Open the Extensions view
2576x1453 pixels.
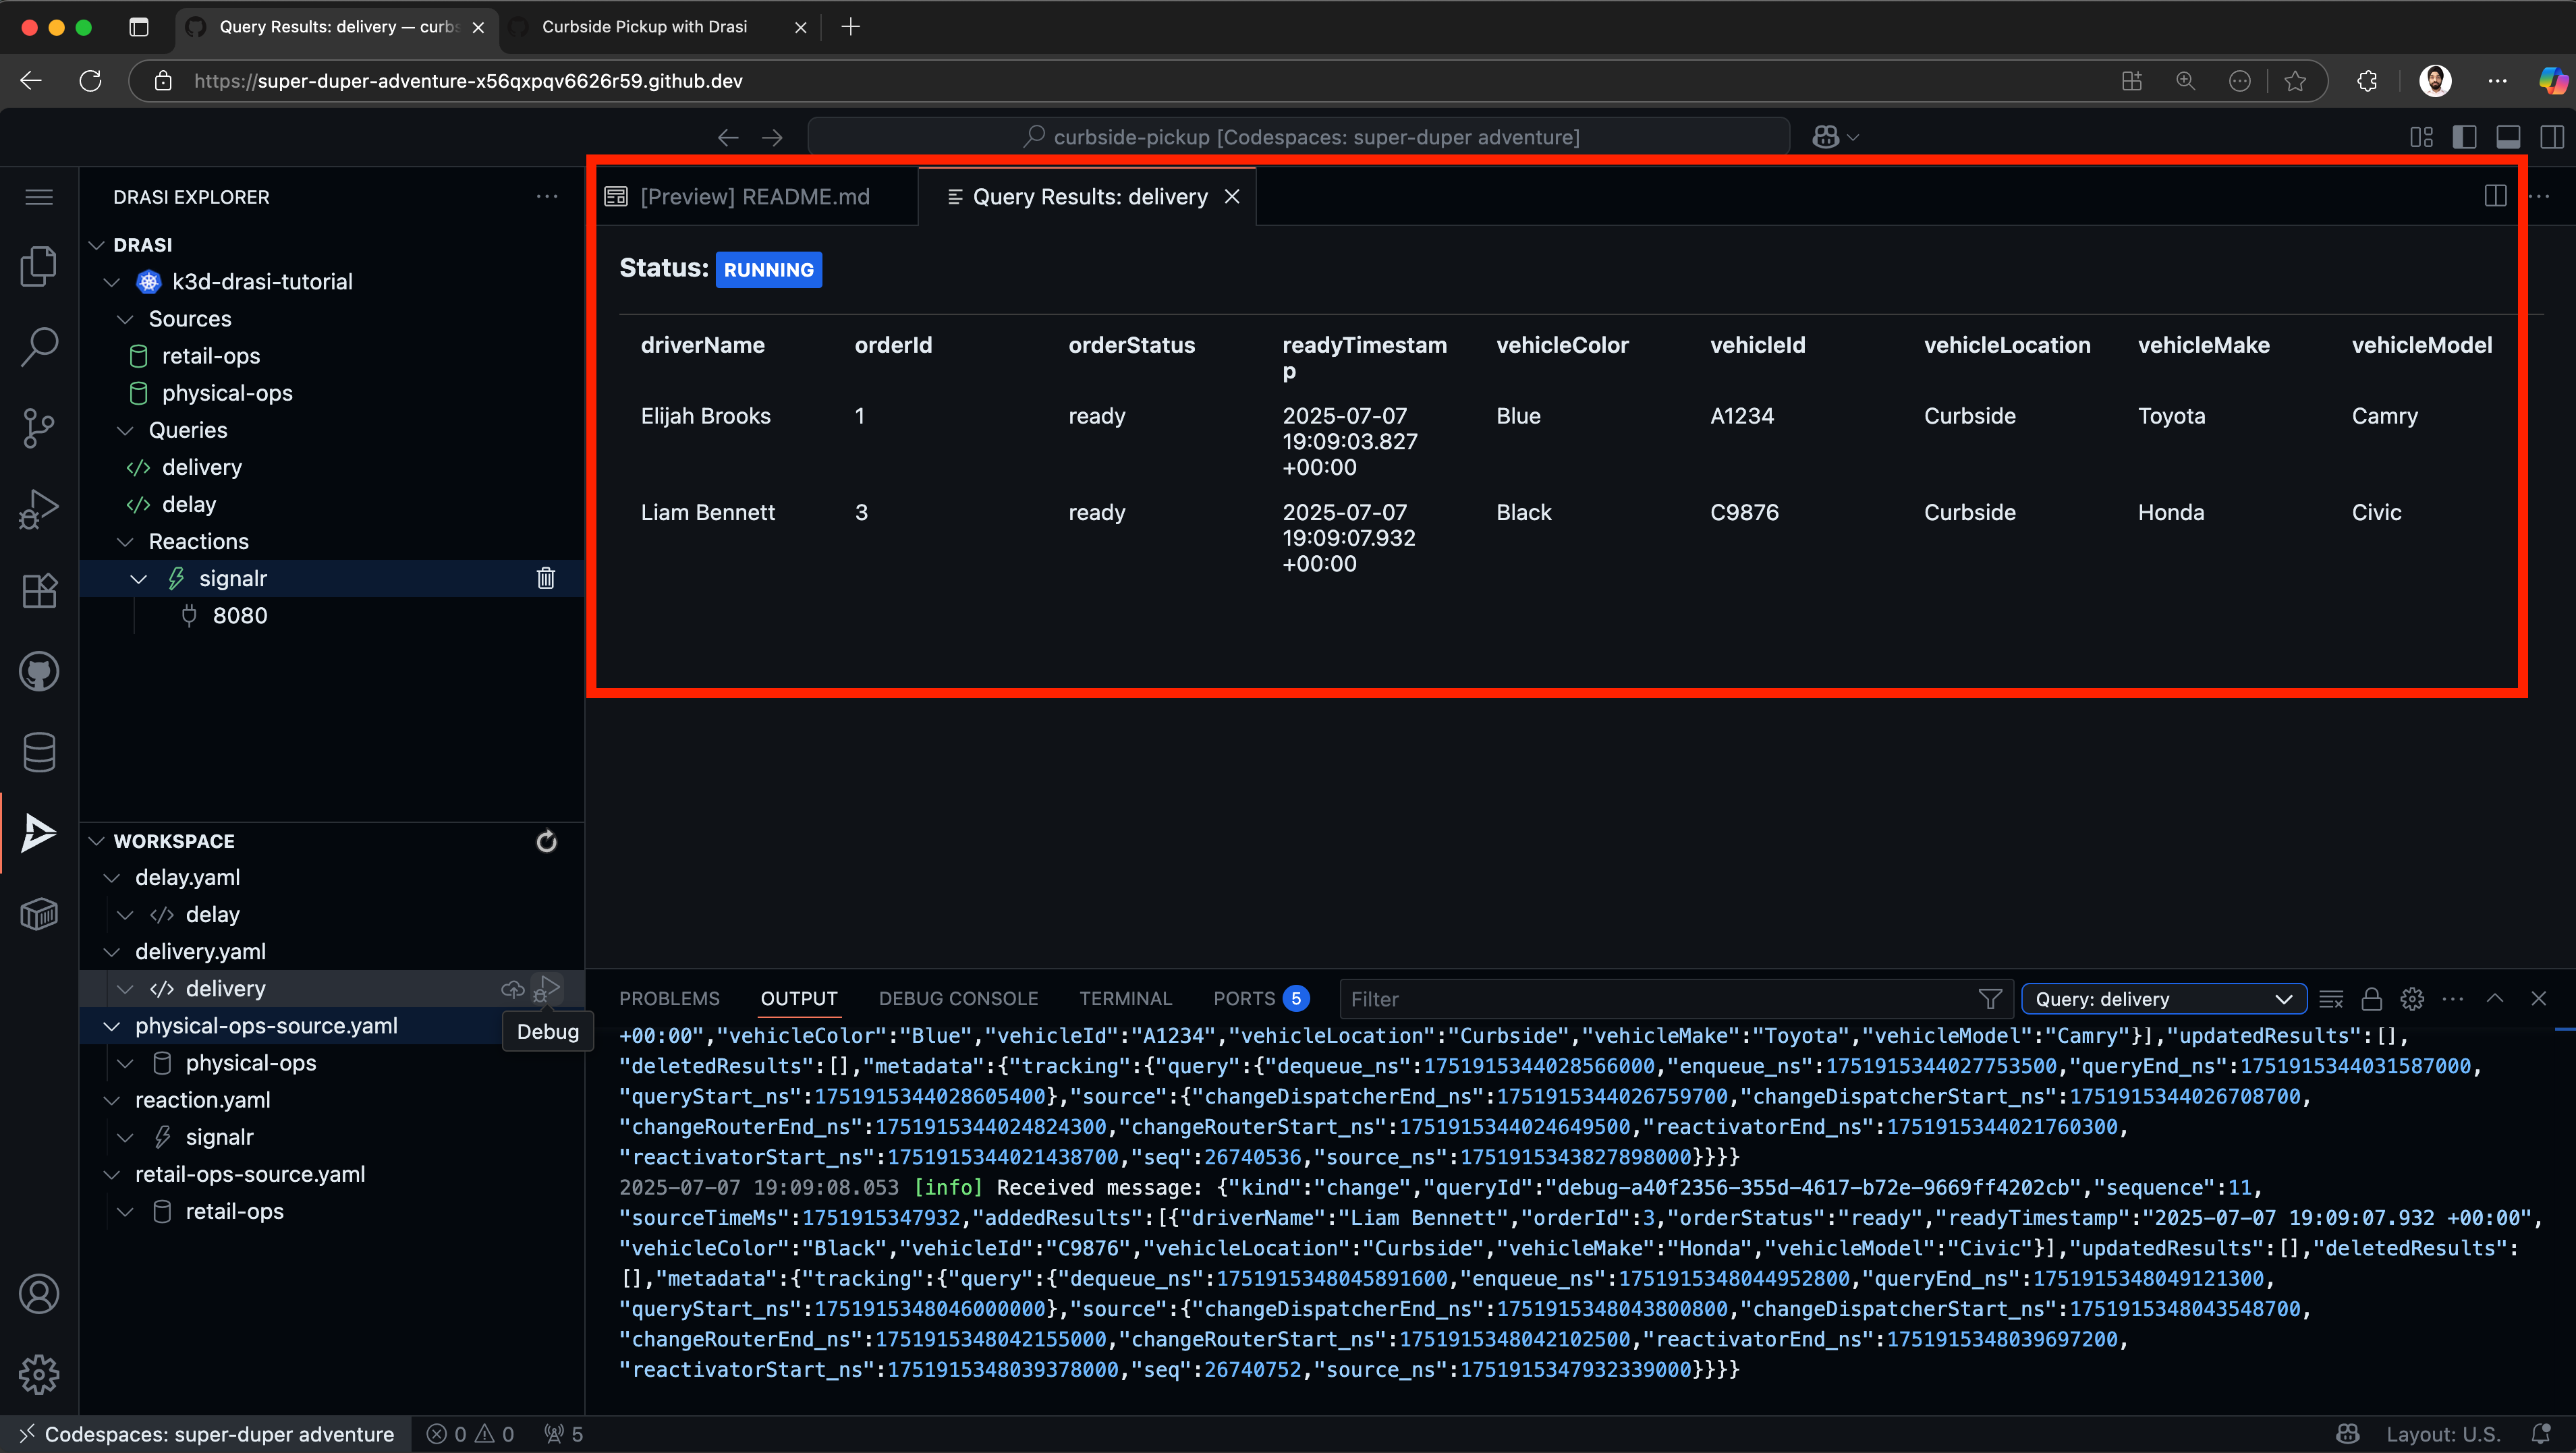tap(39, 590)
